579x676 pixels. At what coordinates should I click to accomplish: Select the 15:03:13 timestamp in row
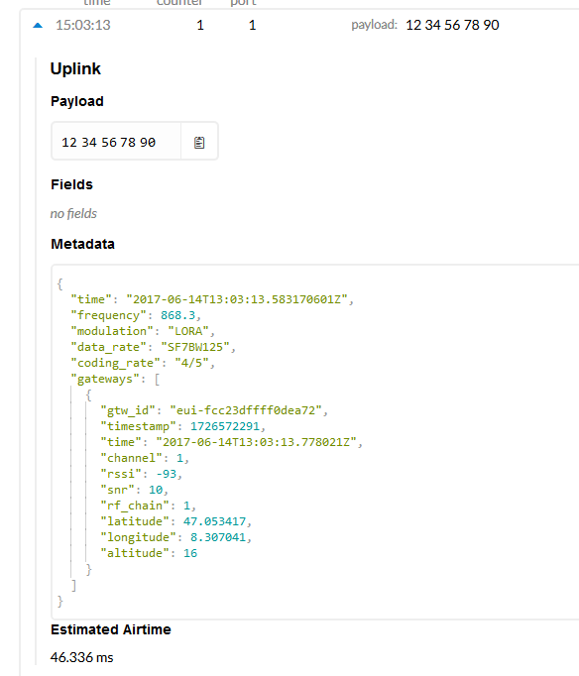pyautogui.click(x=82, y=25)
